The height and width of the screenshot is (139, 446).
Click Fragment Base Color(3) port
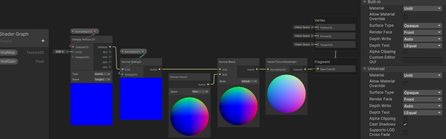point(317,69)
